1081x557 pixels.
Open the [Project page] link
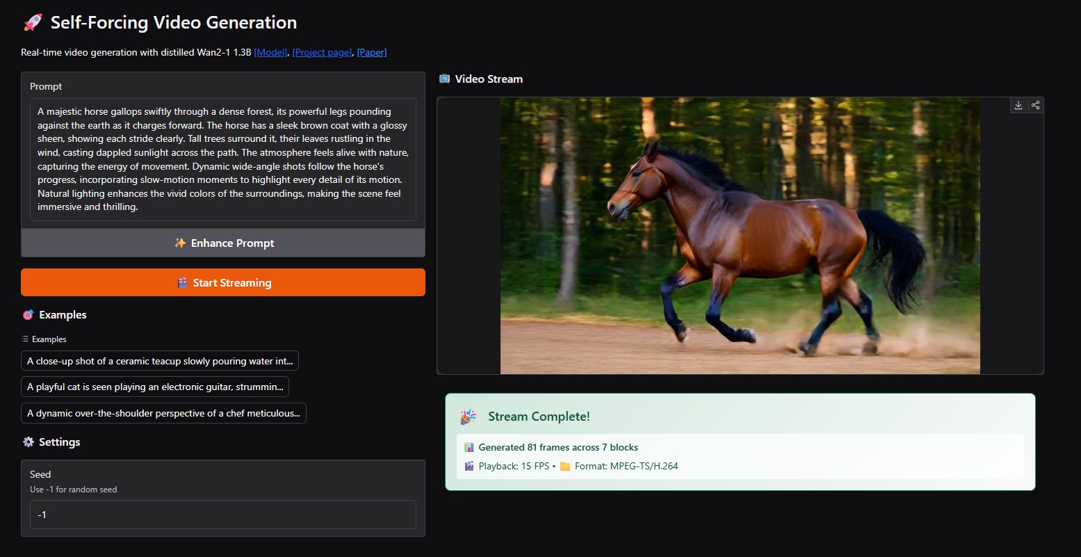(x=322, y=52)
